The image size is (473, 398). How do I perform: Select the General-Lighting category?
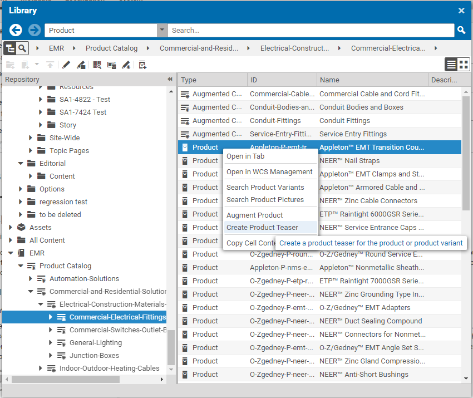[x=96, y=343]
